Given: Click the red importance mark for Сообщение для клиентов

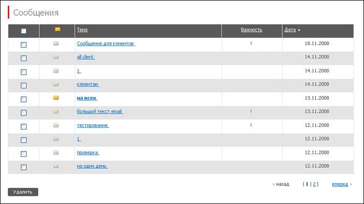Looking at the screenshot, I should pyautogui.click(x=251, y=43).
